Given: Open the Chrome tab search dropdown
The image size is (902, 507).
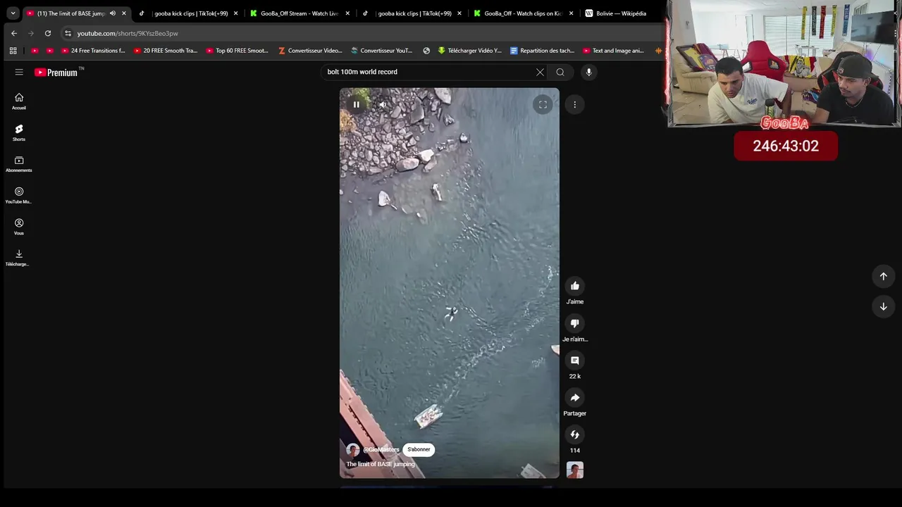Looking at the screenshot, I should [x=13, y=13].
